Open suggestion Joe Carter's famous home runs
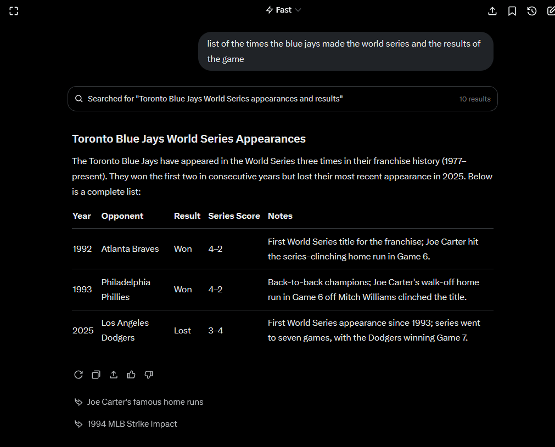This screenshot has width=555, height=447. 145,402
